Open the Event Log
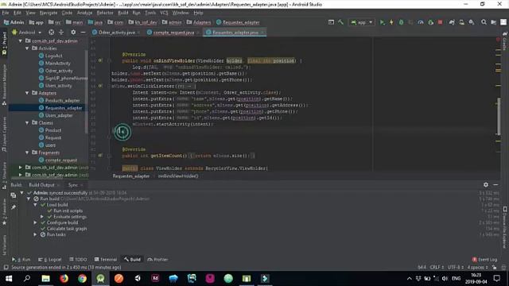This screenshot has width=509, height=286. [484, 260]
